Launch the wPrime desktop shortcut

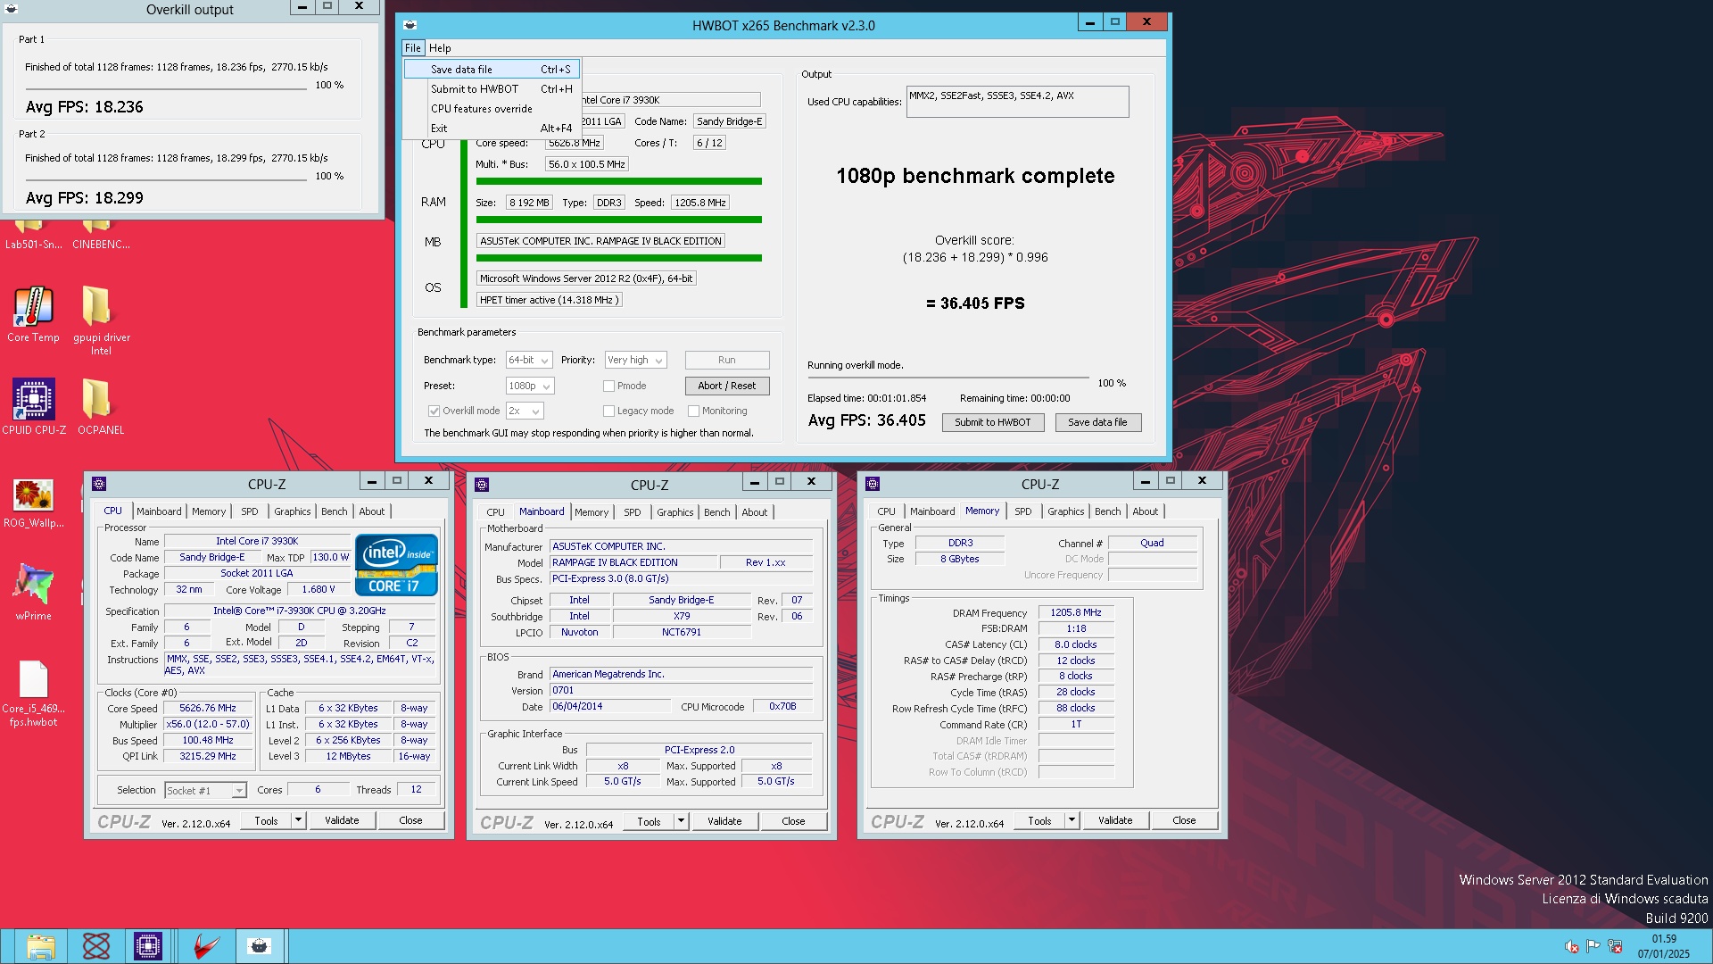pos(33,591)
